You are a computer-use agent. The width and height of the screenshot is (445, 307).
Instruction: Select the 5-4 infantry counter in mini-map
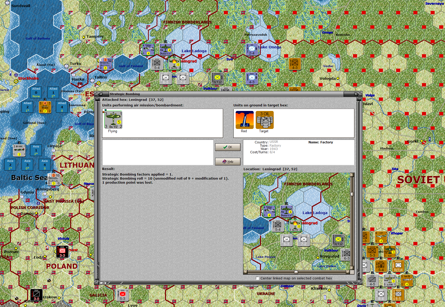click(x=278, y=226)
